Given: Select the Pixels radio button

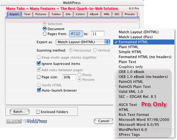Looking at the screenshot, I should pyautogui.click(x=79, y=75).
